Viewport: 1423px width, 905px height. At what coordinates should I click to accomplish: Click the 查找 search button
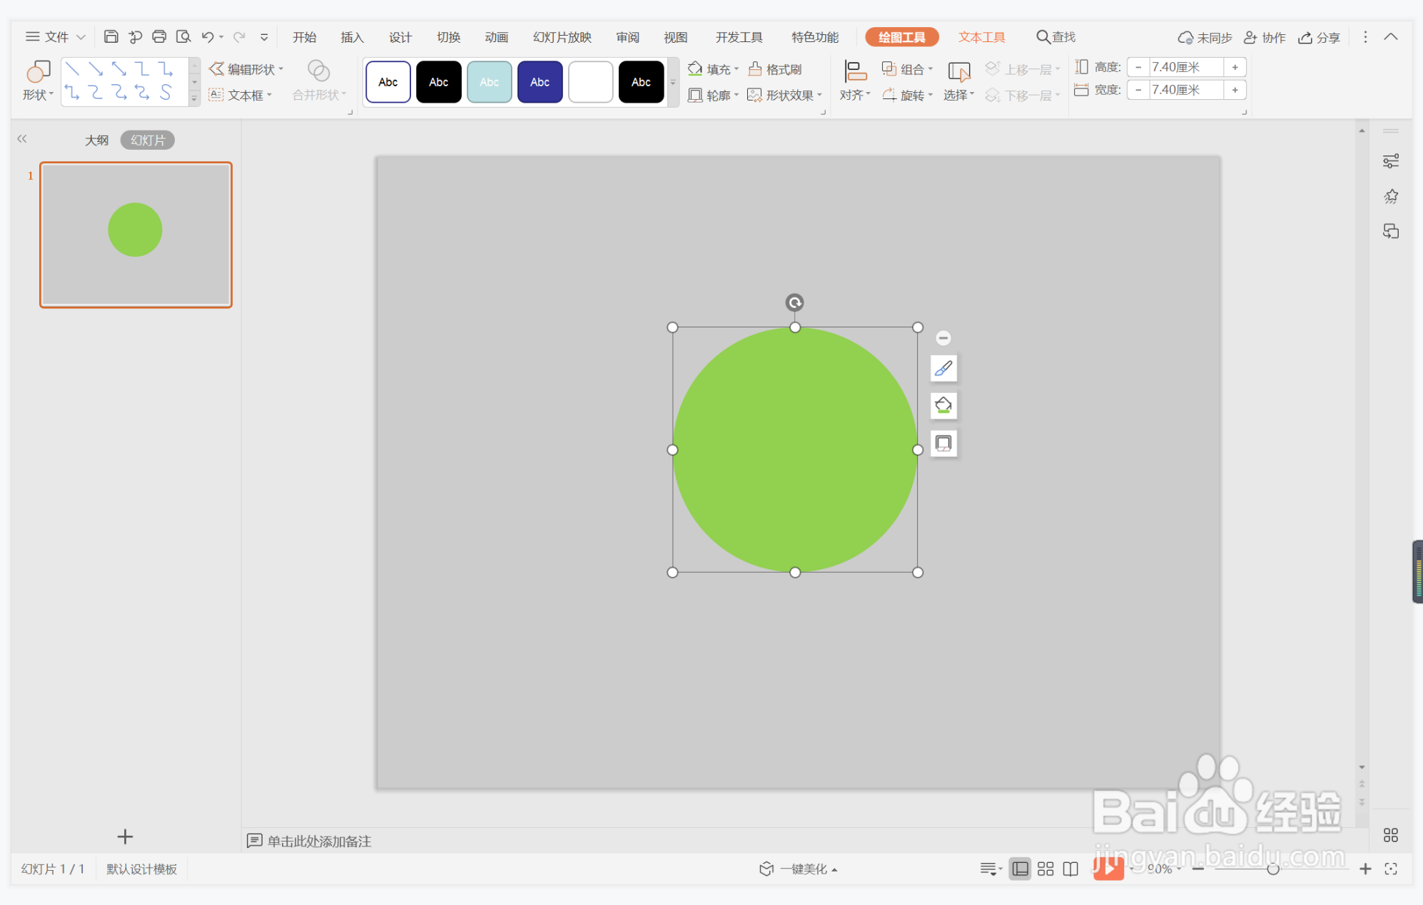pos(1056,37)
